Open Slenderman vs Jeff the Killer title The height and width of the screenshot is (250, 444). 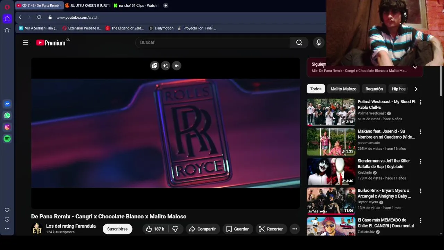384,164
